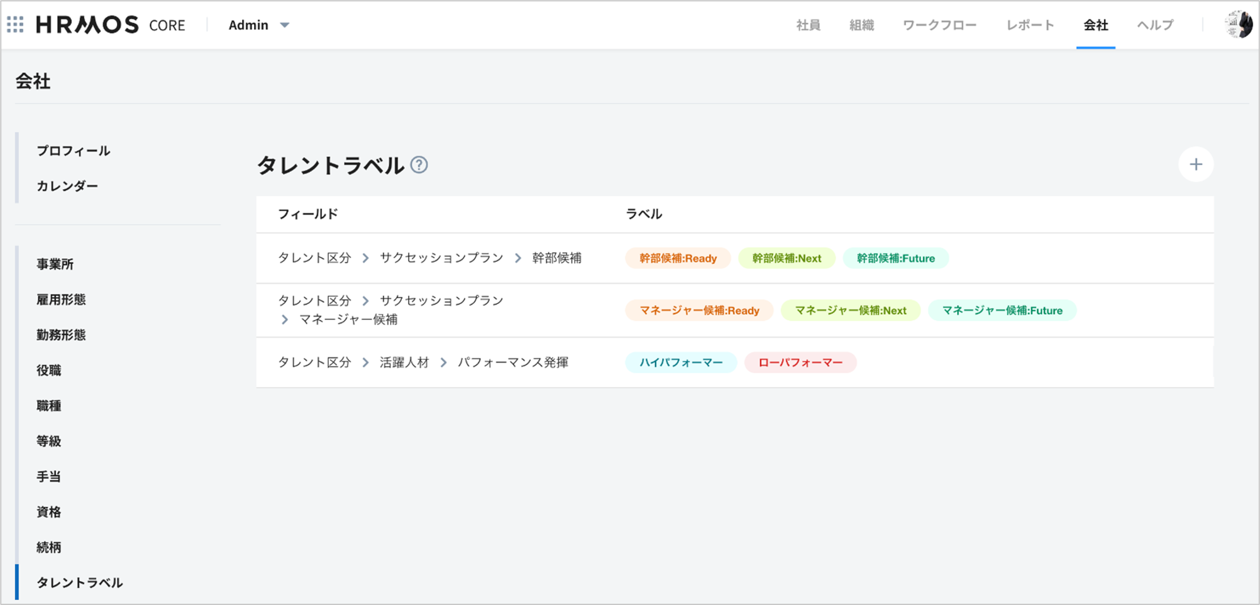Switch to the 社員 tab
Viewport: 1260px width, 605px height.
pos(808,25)
